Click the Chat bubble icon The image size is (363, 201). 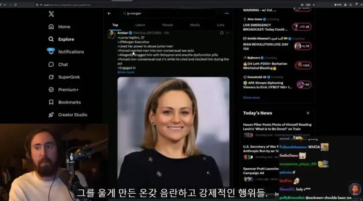[x=51, y=65]
